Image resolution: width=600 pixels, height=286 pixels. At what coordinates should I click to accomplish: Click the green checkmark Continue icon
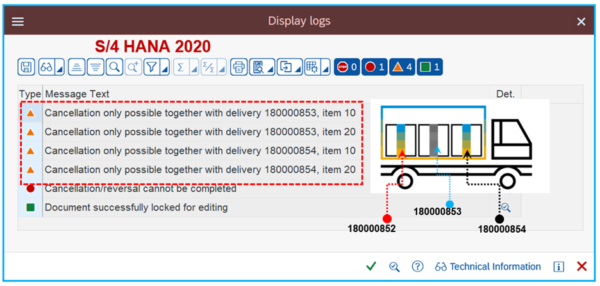click(371, 267)
